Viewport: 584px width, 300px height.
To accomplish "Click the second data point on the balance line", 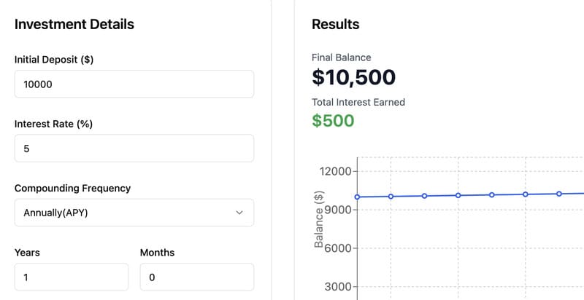I will click(391, 197).
